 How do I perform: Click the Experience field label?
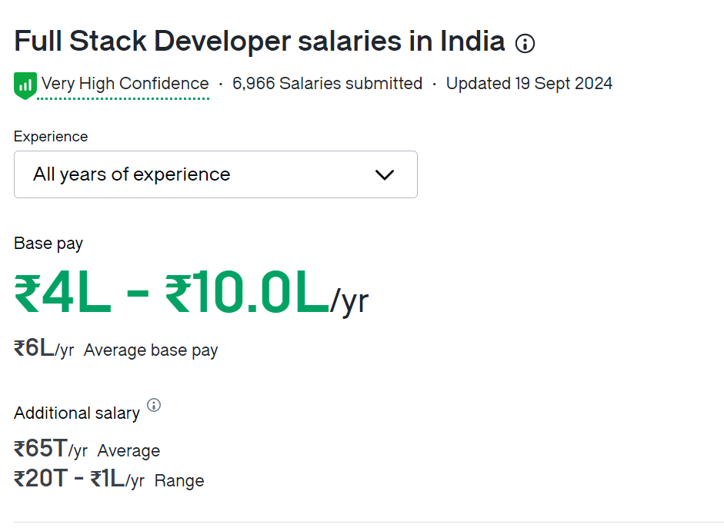coord(51,137)
